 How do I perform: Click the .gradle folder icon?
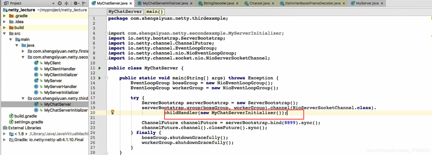click(11, 16)
